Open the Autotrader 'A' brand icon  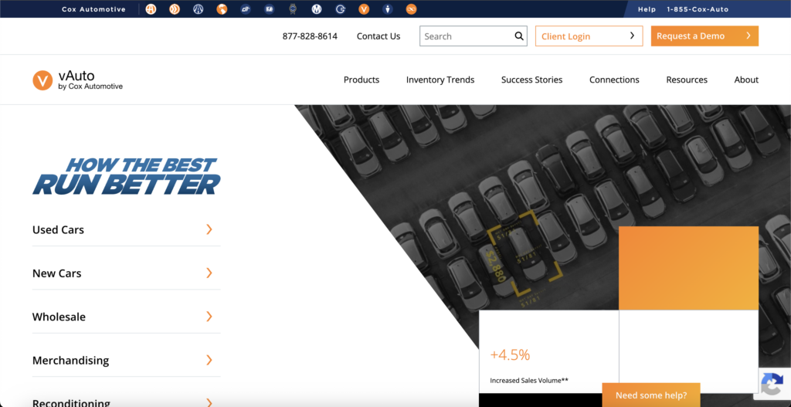click(151, 9)
